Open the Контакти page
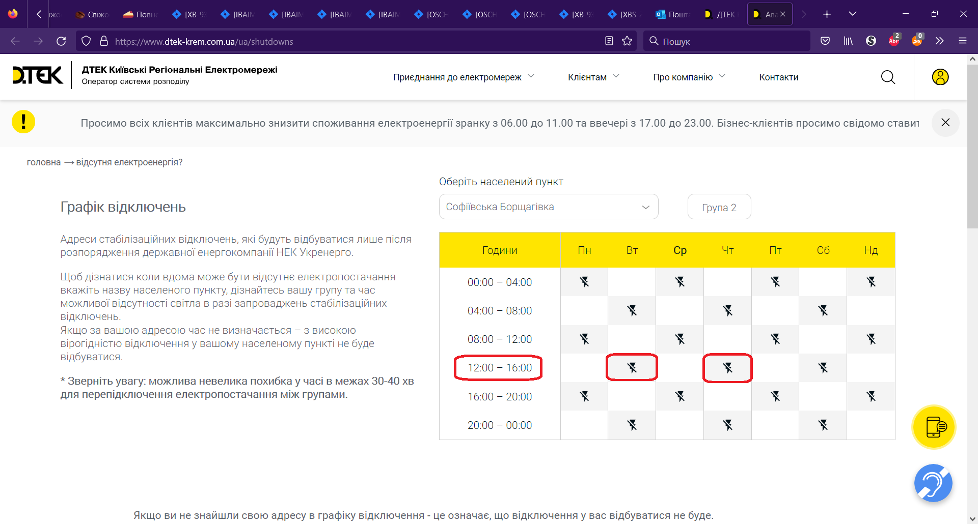 [778, 77]
